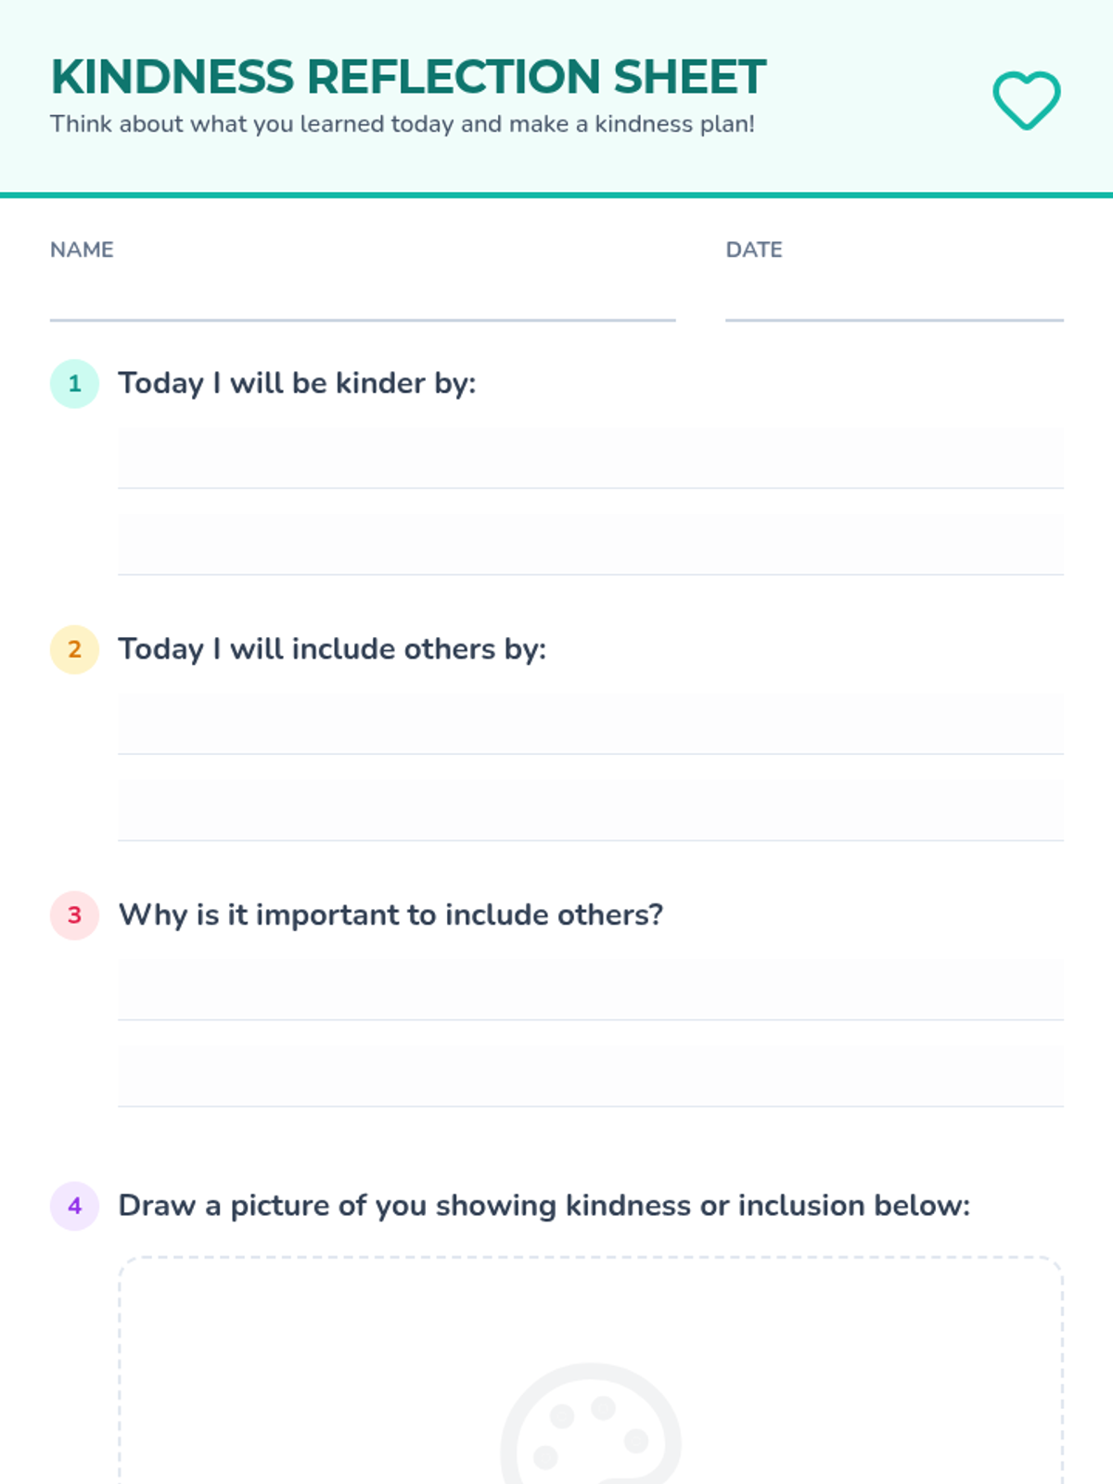Viewport: 1113px width, 1484px height.
Task: Click the 'Think about what you learned' subtitle
Action: pos(402,124)
